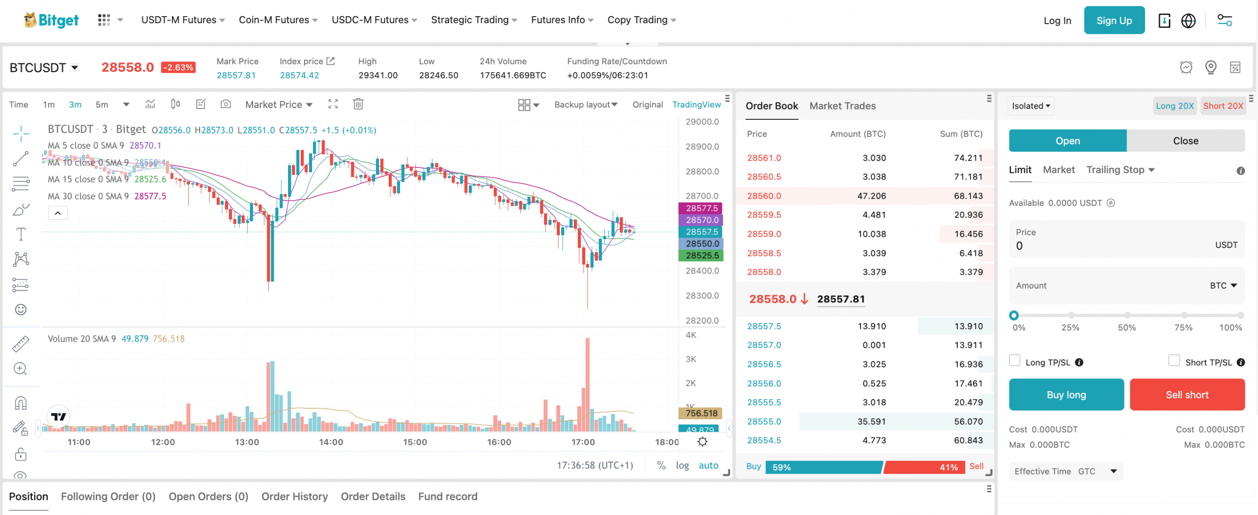Enable Short TP/SL checkbox
The height and width of the screenshot is (515, 1258).
click(1174, 360)
